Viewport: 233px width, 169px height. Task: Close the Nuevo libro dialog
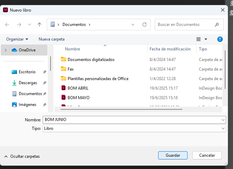pos(223,10)
